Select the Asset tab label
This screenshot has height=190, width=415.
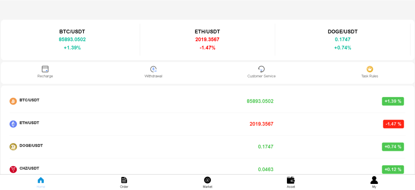pos(291,187)
